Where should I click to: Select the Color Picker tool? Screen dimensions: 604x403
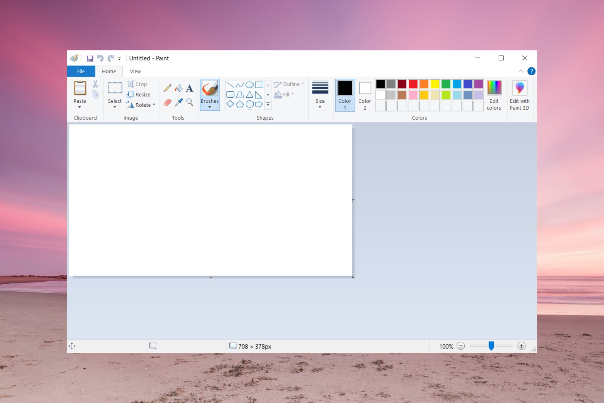[178, 100]
